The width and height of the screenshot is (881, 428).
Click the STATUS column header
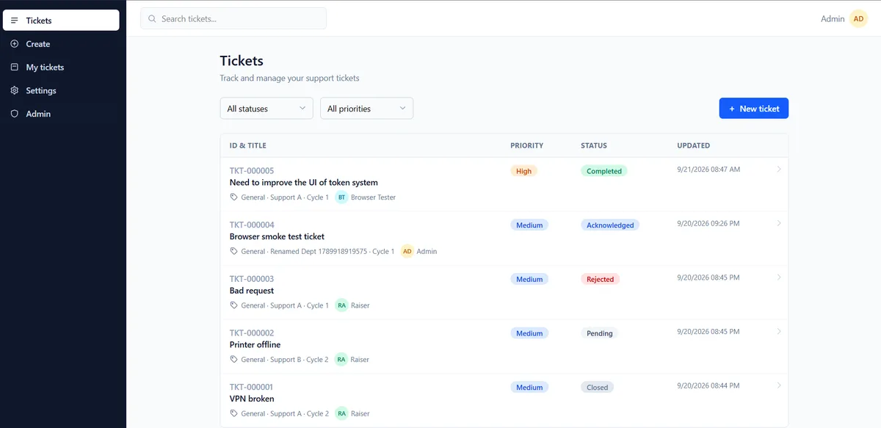594,145
